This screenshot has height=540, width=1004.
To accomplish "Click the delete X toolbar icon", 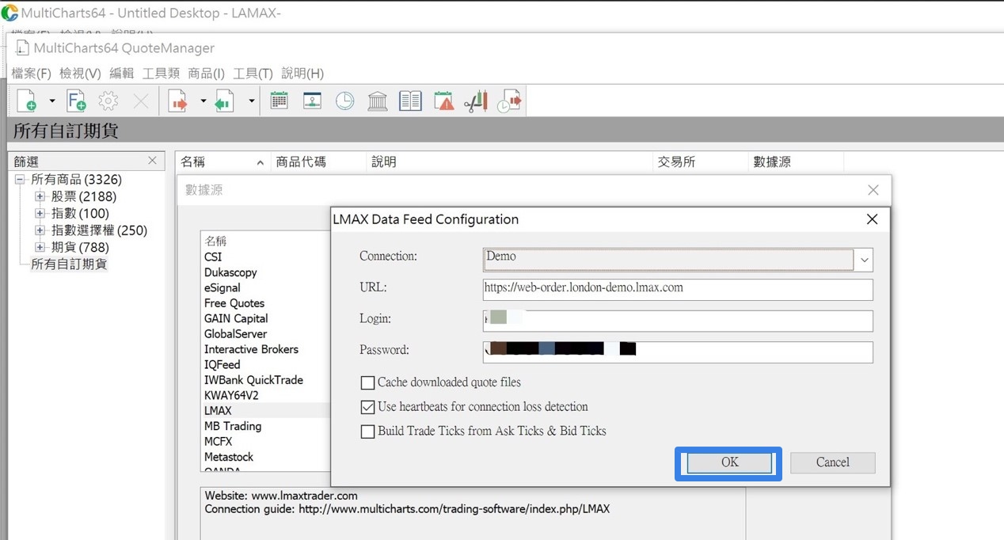I will coord(141,101).
